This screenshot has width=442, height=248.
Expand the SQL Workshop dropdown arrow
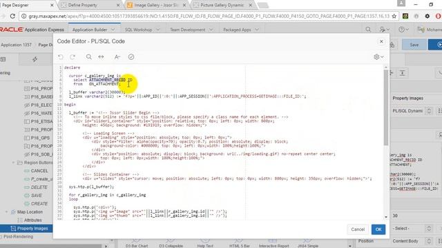(158, 30)
